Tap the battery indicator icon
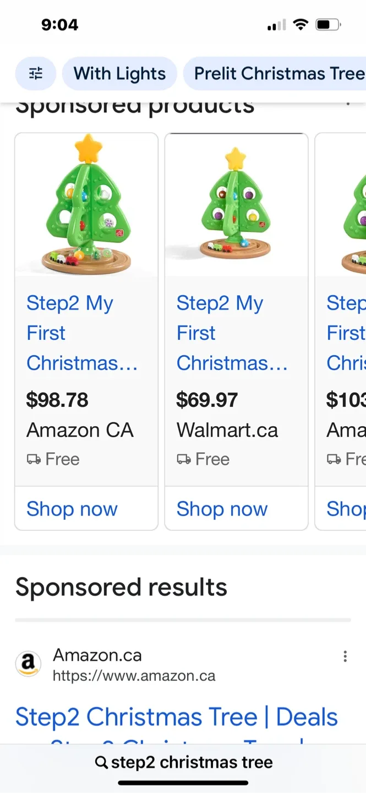The height and width of the screenshot is (793, 366). tap(327, 24)
